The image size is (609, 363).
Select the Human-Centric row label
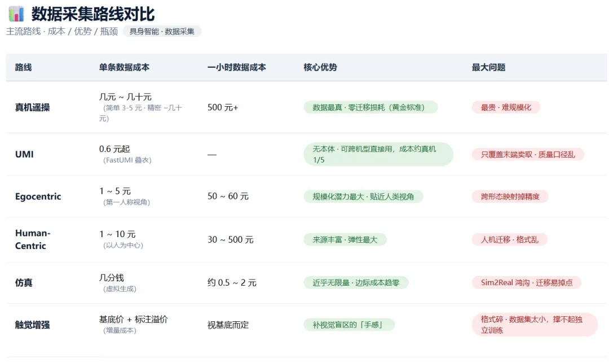33,239
